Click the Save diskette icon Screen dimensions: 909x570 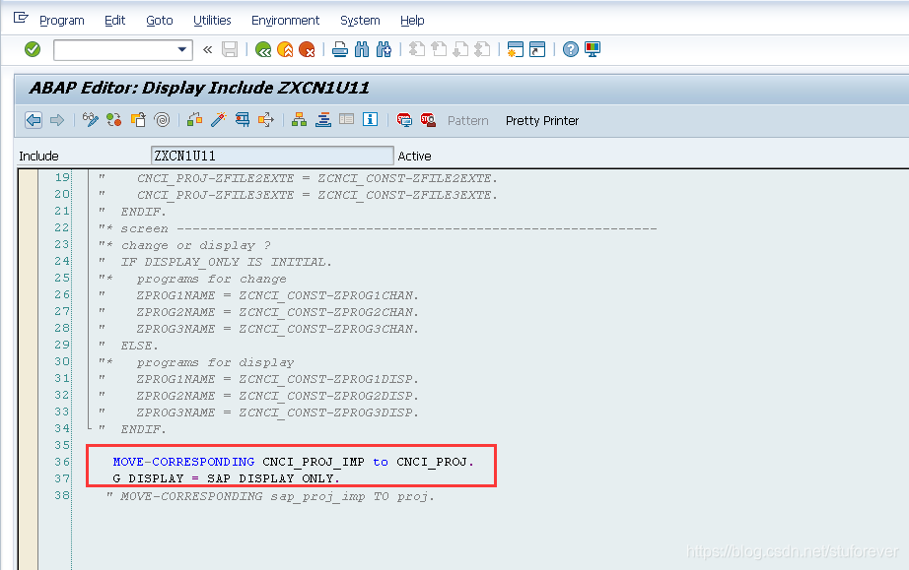pyautogui.click(x=230, y=50)
